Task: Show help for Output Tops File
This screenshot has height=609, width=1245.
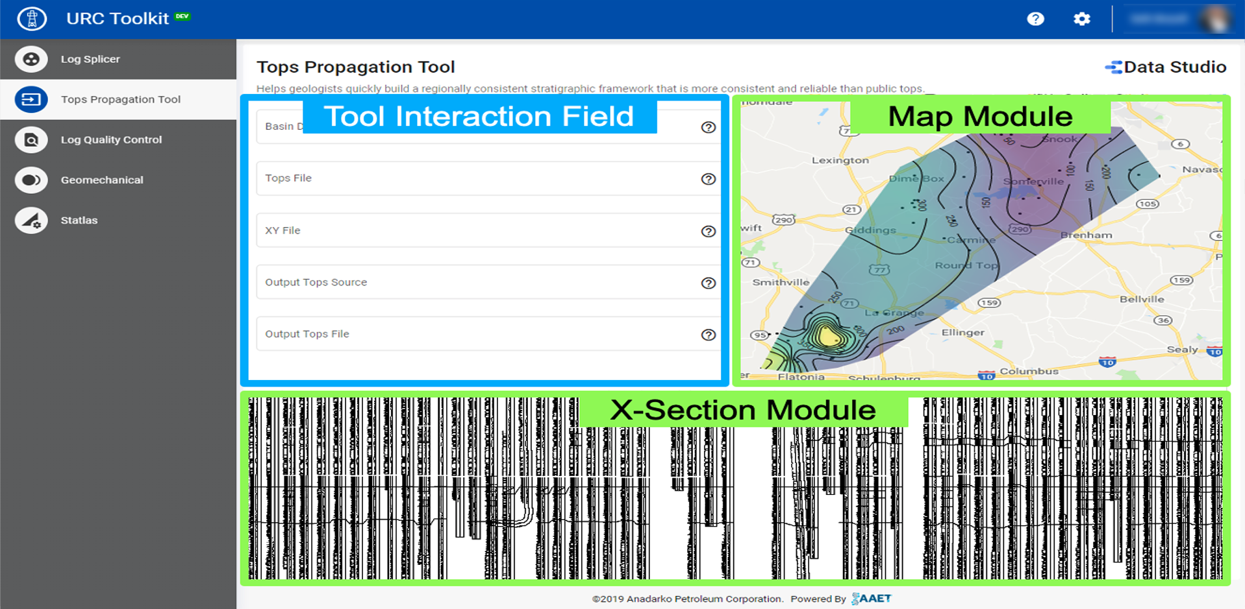Action: [708, 335]
